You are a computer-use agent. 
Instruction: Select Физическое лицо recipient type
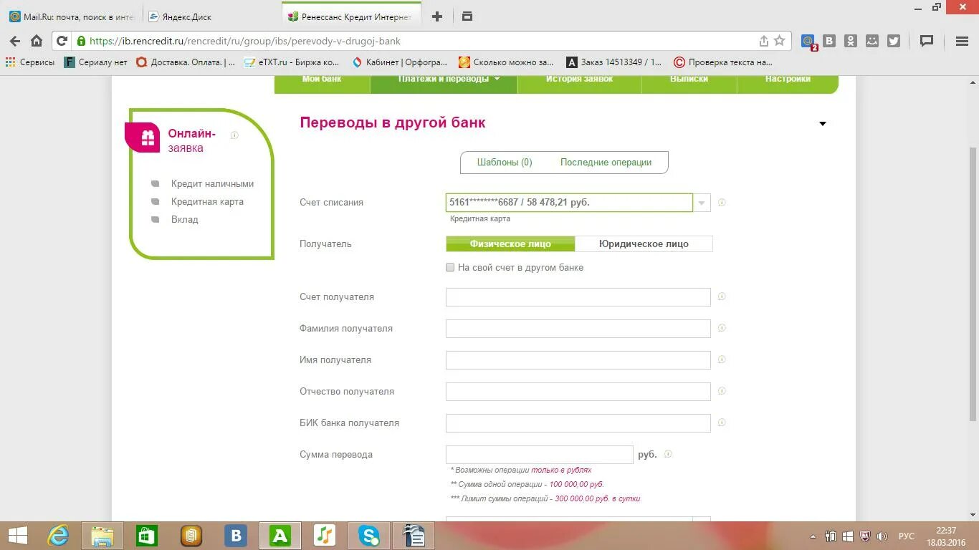click(x=510, y=244)
